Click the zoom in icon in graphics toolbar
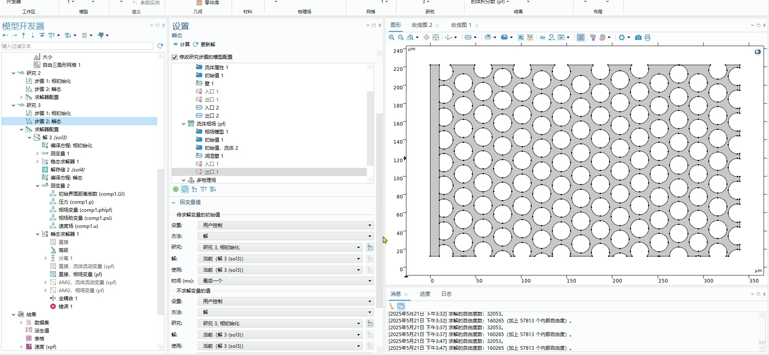Viewport: 769px width, 355px height. (391, 37)
